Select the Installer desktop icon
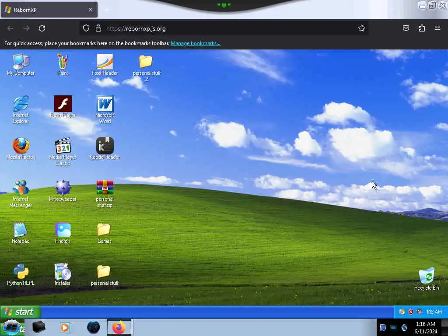Viewport: 448px width, 336px height. click(63, 275)
